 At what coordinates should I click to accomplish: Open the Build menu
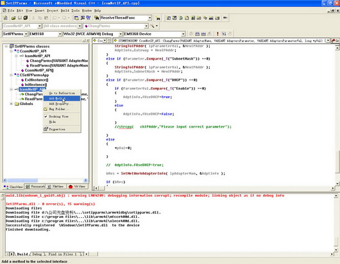[65, 10]
